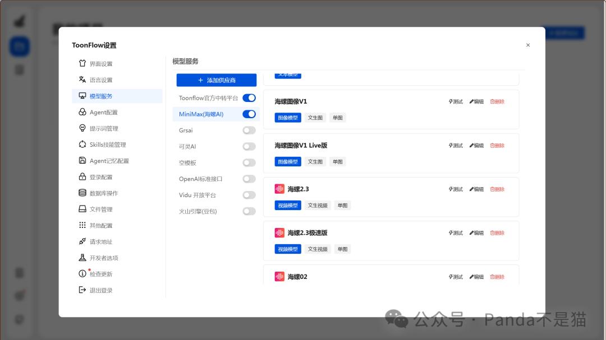Open 语言设置 language settings
The height and width of the screenshot is (340, 606).
[x=117, y=80]
